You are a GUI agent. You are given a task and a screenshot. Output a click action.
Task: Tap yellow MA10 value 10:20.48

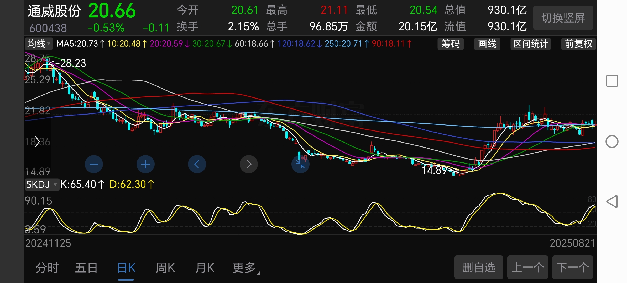click(x=127, y=43)
